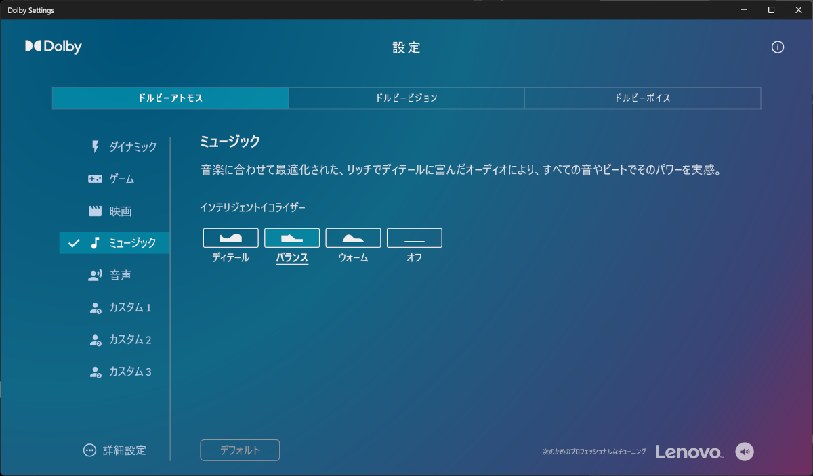Screen dimensions: 813x476
Task: Turn the intelligent equalizer オフ
Action: click(414, 238)
